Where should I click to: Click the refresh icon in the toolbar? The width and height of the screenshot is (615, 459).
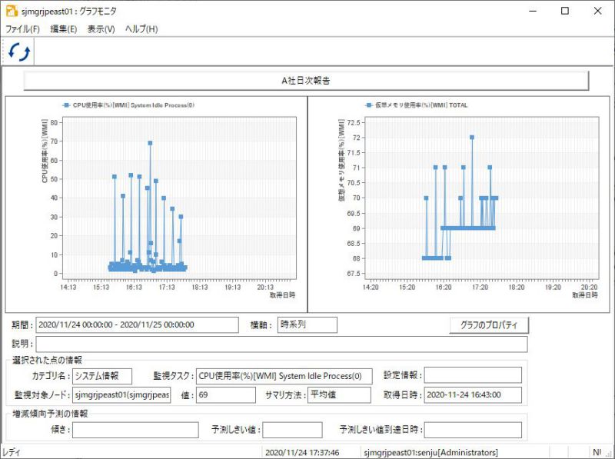[19, 52]
